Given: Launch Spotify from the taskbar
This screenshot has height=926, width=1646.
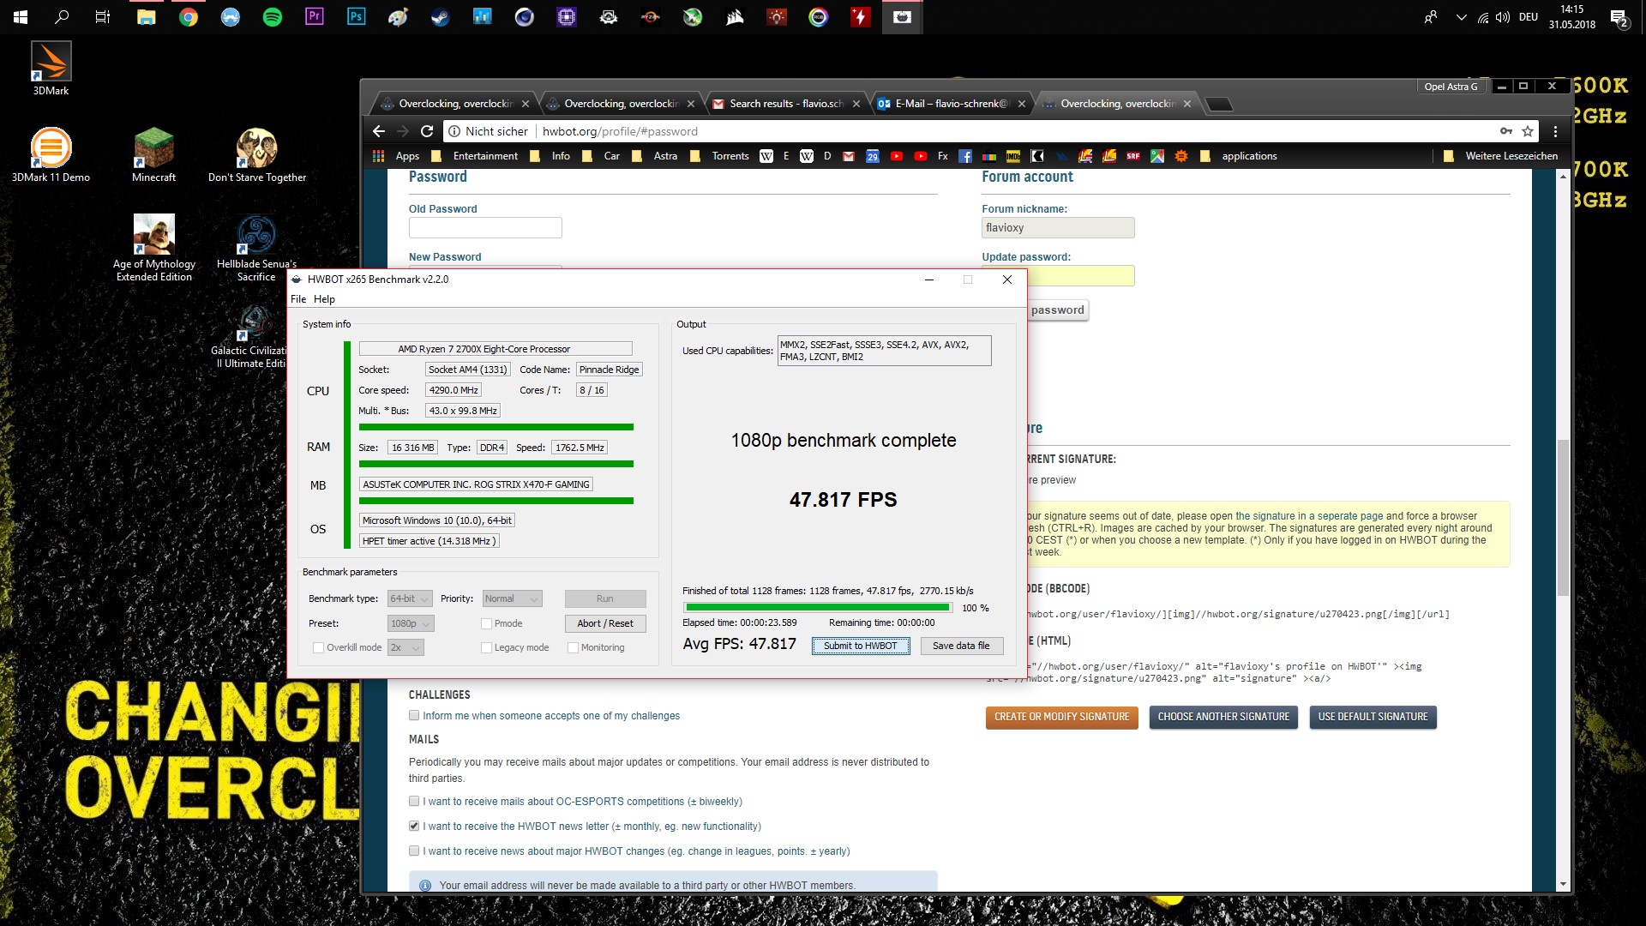Looking at the screenshot, I should [273, 16].
